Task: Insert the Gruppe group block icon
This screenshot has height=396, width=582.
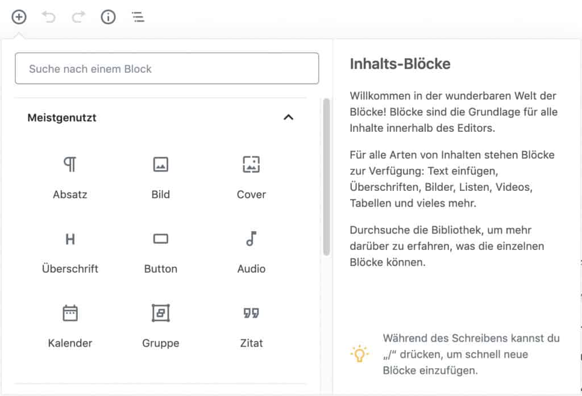Action: (x=161, y=313)
